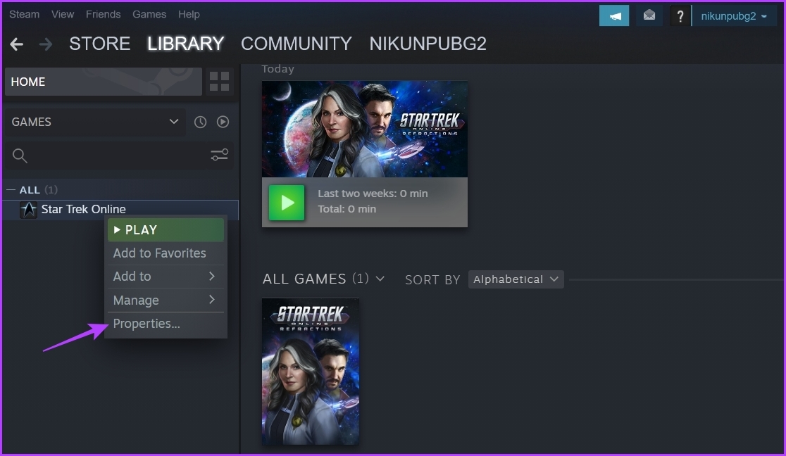This screenshot has width=786, height=456.
Task: Open the library filter sliders icon
Action: point(219,155)
